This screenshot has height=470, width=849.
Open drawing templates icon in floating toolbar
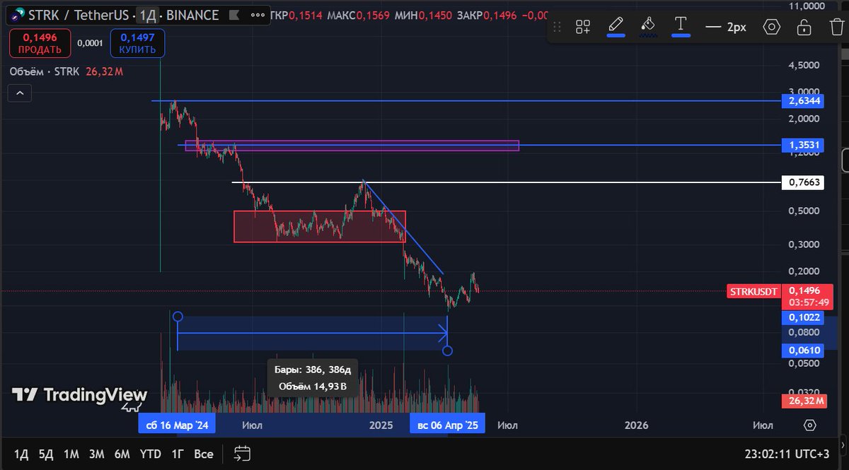(583, 27)
